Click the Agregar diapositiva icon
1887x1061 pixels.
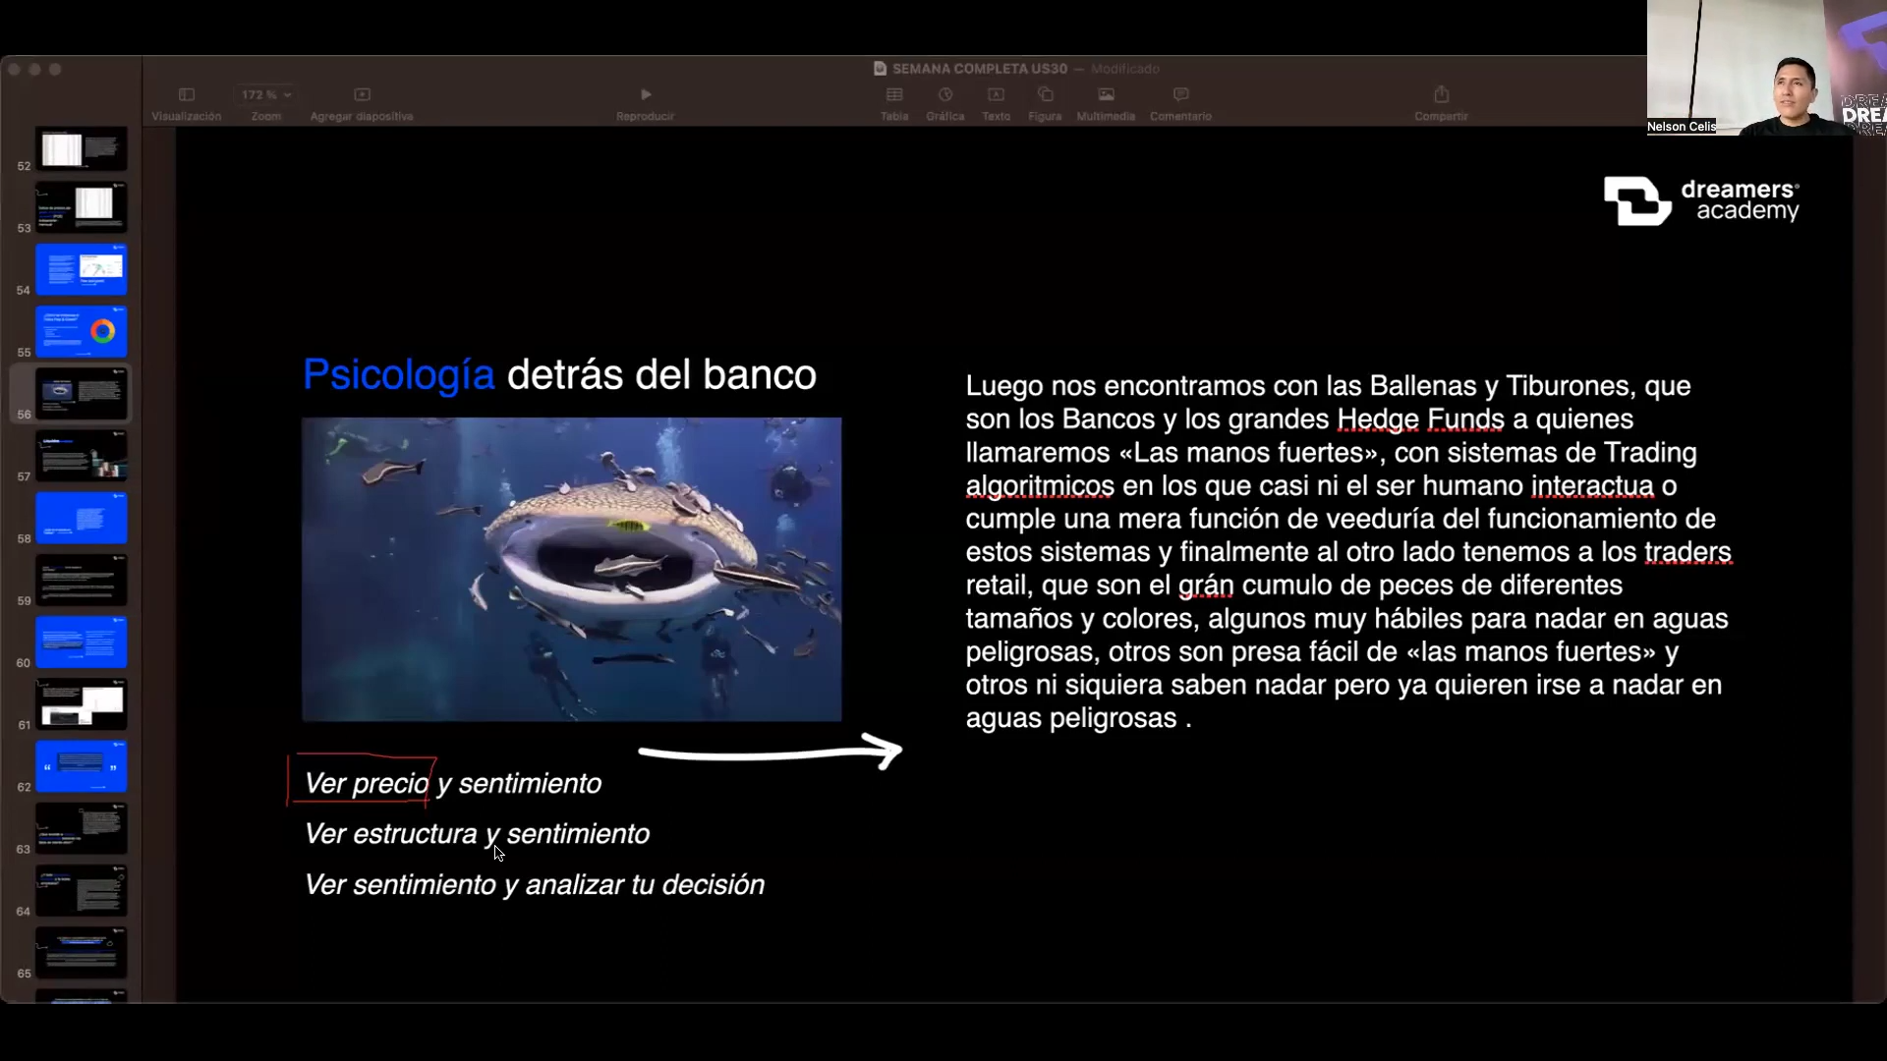[x=362, y=95]
